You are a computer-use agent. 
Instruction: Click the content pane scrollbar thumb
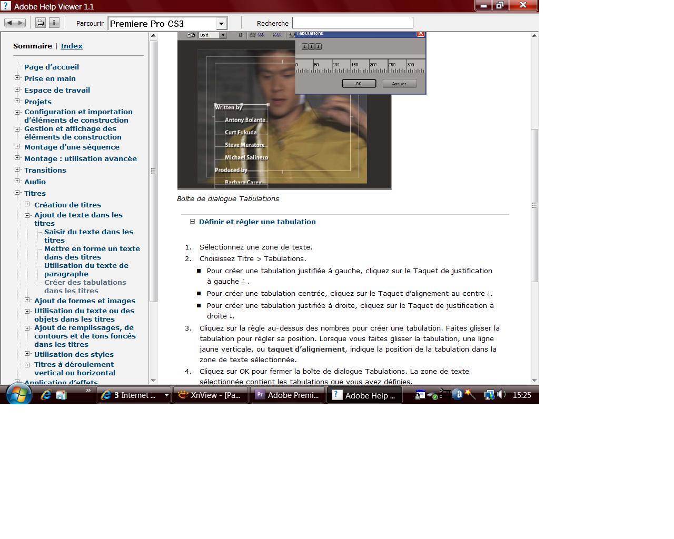[534, 205]
